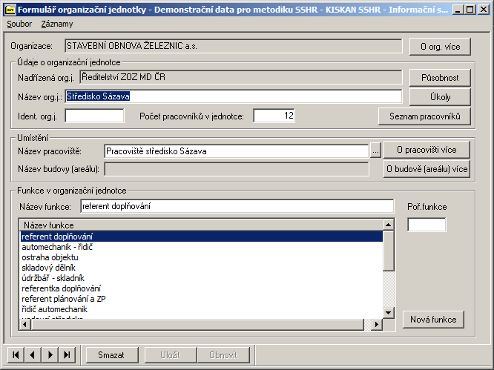The image size is (494, 370).
Task: Select 'referent doplňování' in the list
Action: pyautogui.click(x=202, y=237)
